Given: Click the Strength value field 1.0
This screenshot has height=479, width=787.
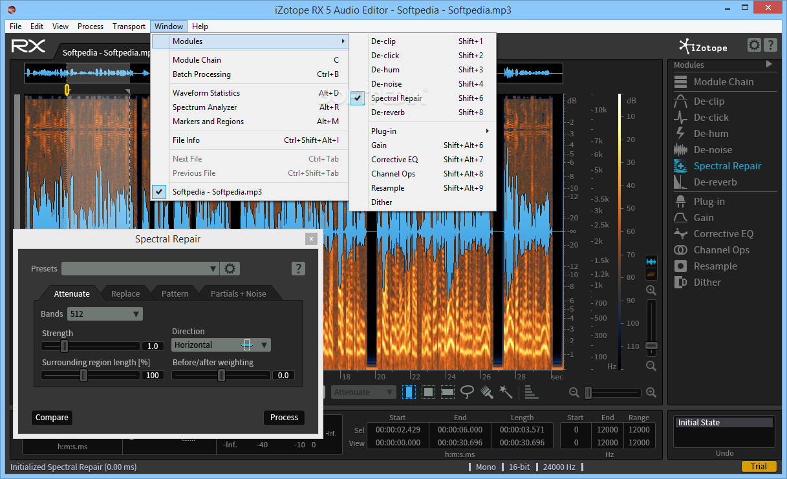Looking at the screenshot, I should coord(153,346).
